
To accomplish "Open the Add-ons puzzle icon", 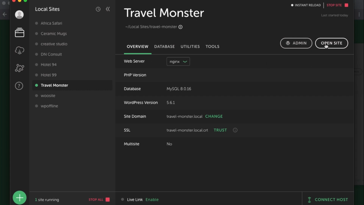I will point(19,68).
